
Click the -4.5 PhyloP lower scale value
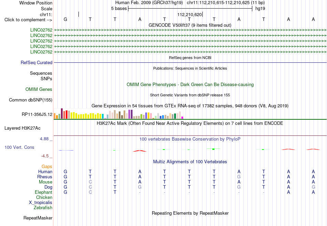click(45, 156)
